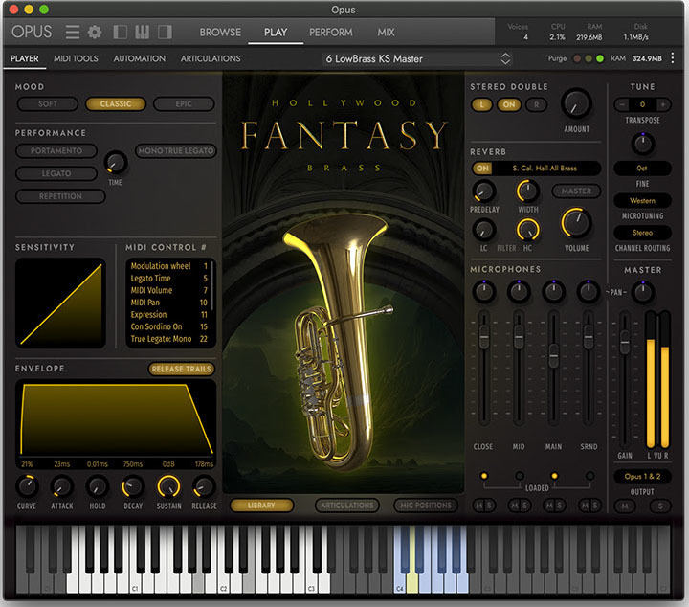Show Mic Positions view
Image resolution: width=689 pixels, height=607 pixels.
pyautogui.click(x=425, y=506)
